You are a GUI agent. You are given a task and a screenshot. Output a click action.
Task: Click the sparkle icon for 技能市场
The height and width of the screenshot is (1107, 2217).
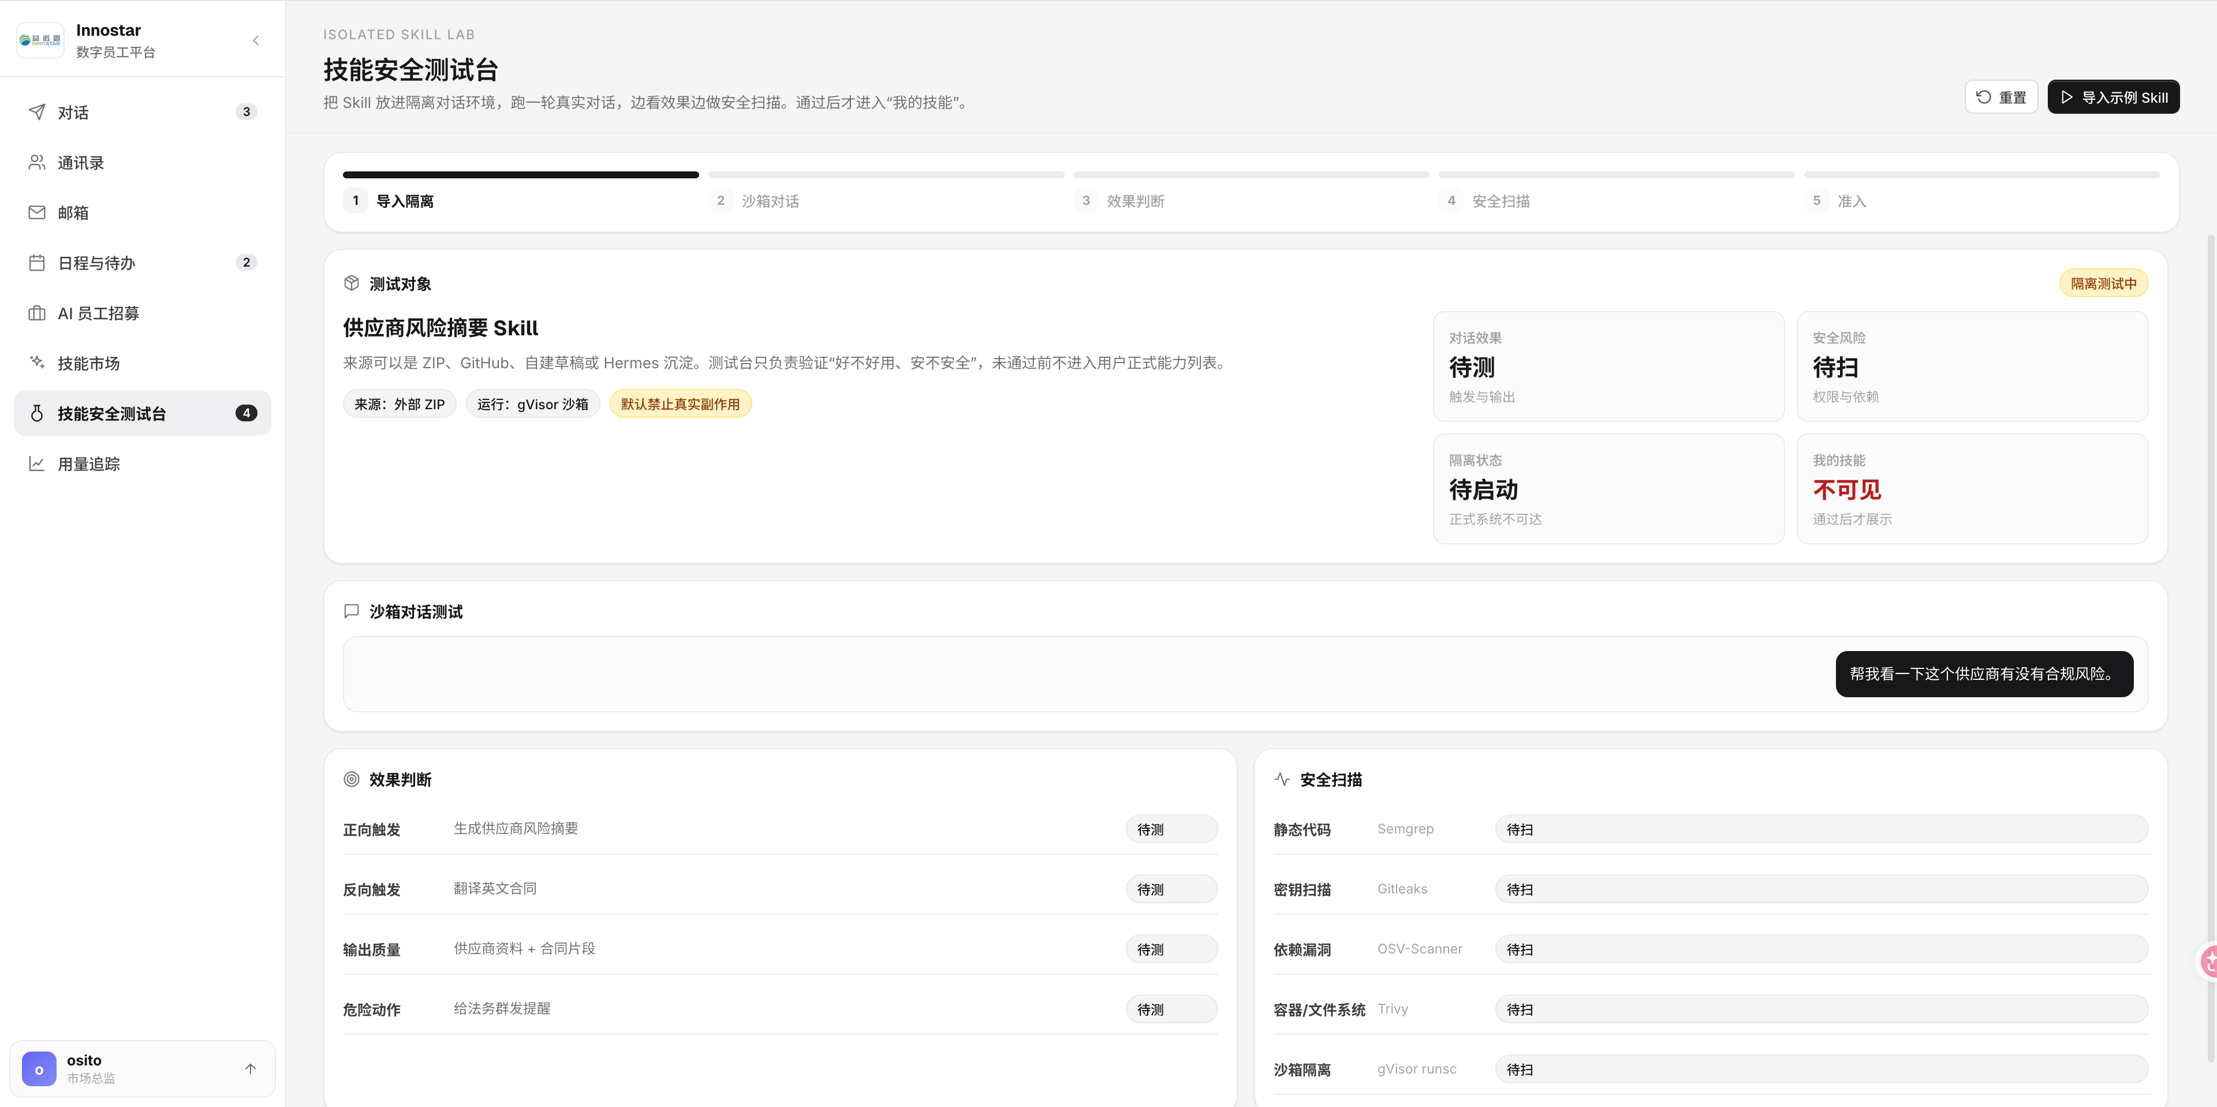[x=37, y=363]
